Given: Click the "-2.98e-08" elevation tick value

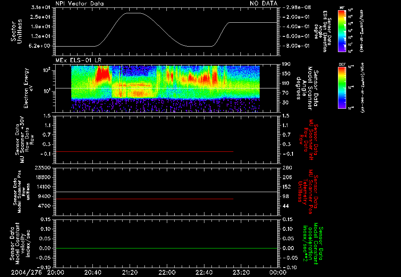Looking at the screenshot, I should pyautogui.click(x=297, y=7).
